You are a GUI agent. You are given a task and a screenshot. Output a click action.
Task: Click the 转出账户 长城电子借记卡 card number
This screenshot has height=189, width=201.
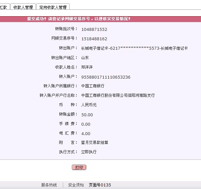click(134, 48)
